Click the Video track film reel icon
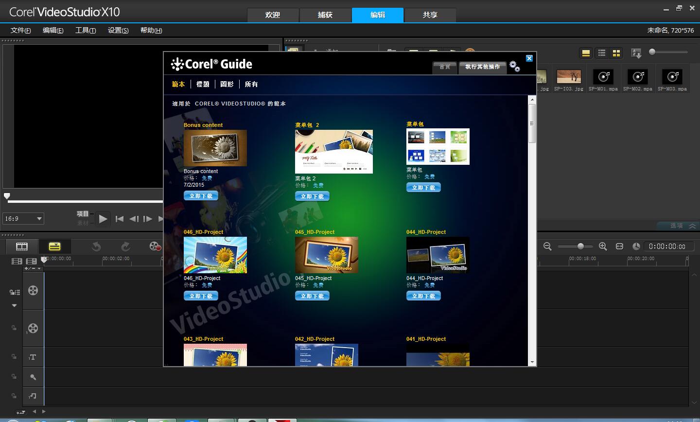The height and width of the screenshot is (422, 700). (x=33, y=290)
